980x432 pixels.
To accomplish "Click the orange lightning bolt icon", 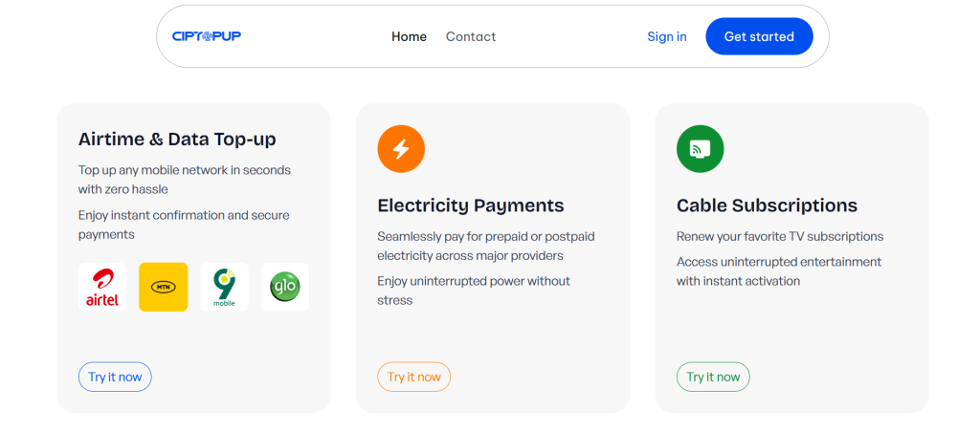I will [x=401, y=149].
